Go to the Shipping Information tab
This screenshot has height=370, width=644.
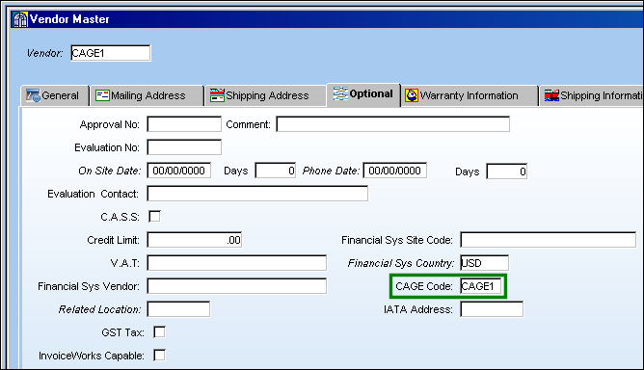point(591,95)
